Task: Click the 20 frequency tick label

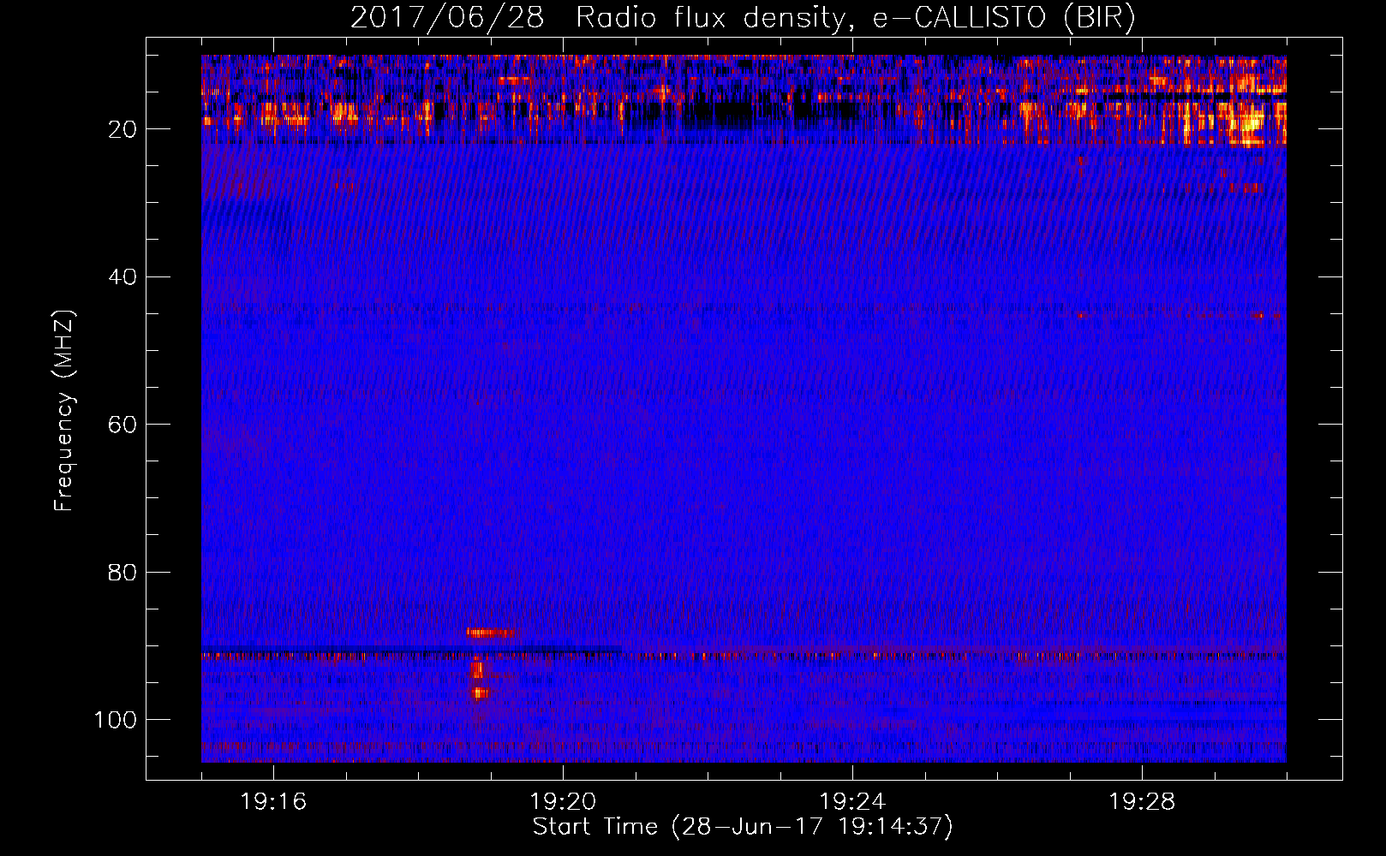Action: click(x=122, y=129)
